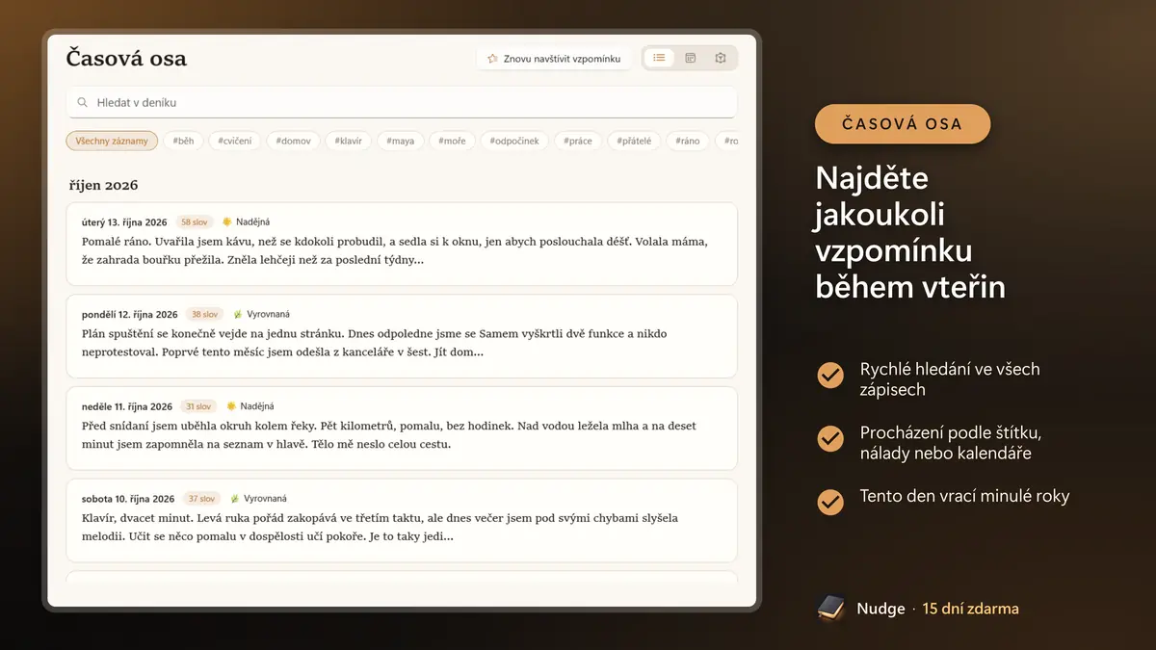1156x650 pixels.
Task: Filter by #moře tag
Action: pyautogui.click(x=452, y=141)
